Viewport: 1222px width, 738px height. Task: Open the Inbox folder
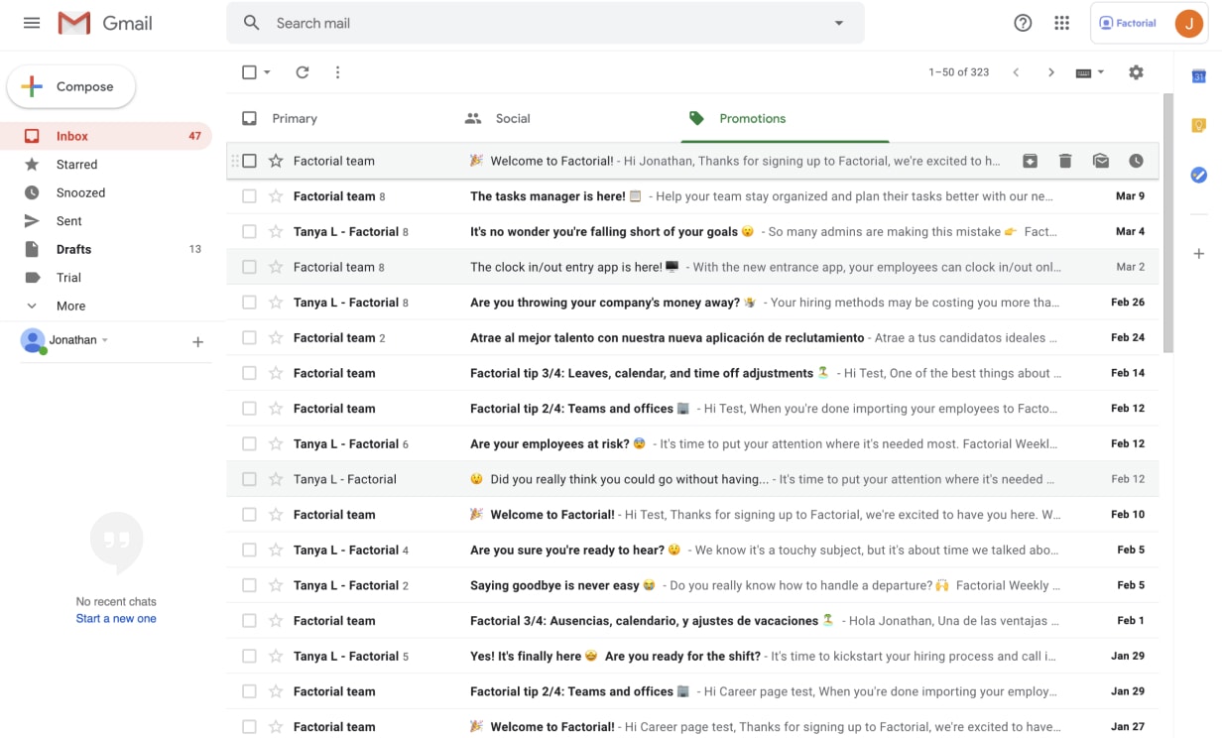(x=106, y=137)
